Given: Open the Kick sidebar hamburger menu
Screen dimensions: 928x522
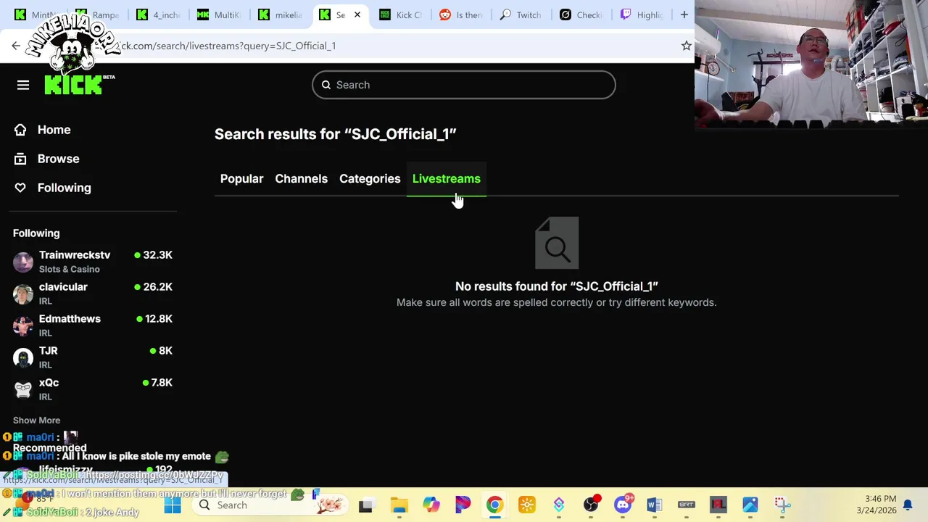Looking at the screenshot, I should click(23, 86).
